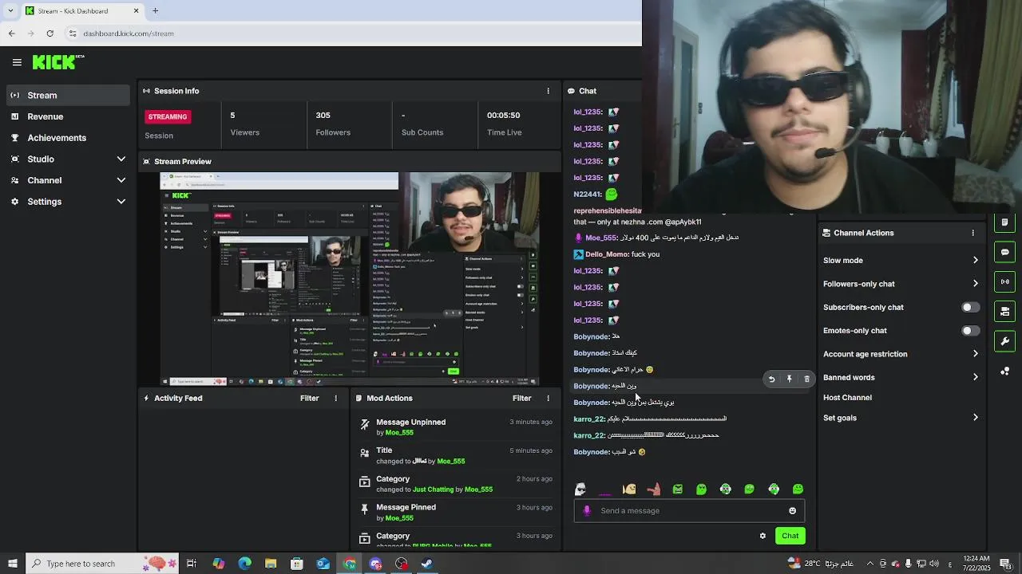Image resolution: width=1022 pixels, height=574 pixels.
Task: Click the Dello_Momo username in chat
Action: (607, 254)
